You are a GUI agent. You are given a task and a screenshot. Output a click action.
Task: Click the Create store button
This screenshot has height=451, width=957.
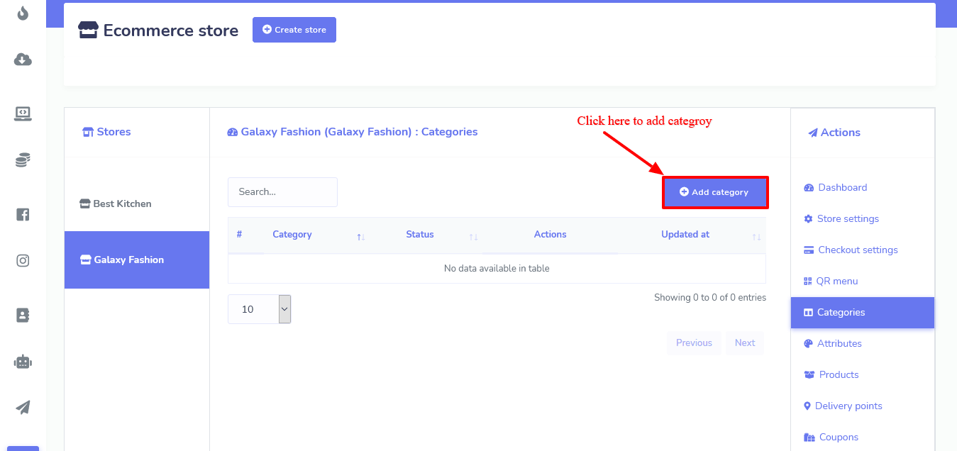click(x=294, y=30)
